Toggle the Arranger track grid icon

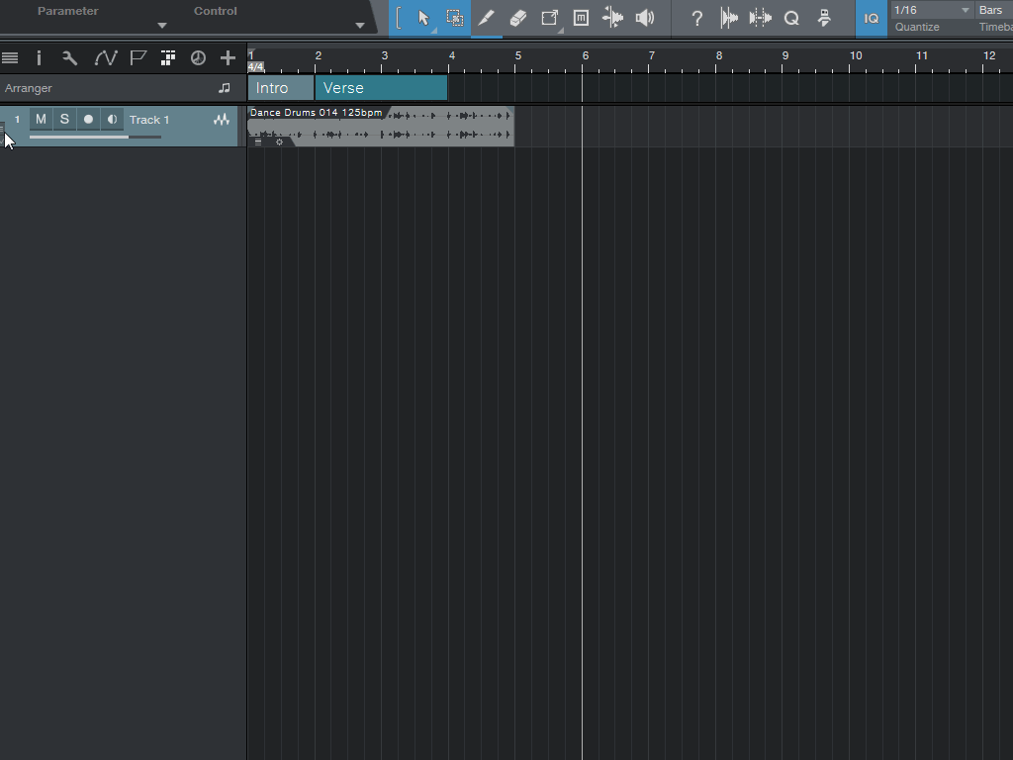pos(168,58)
